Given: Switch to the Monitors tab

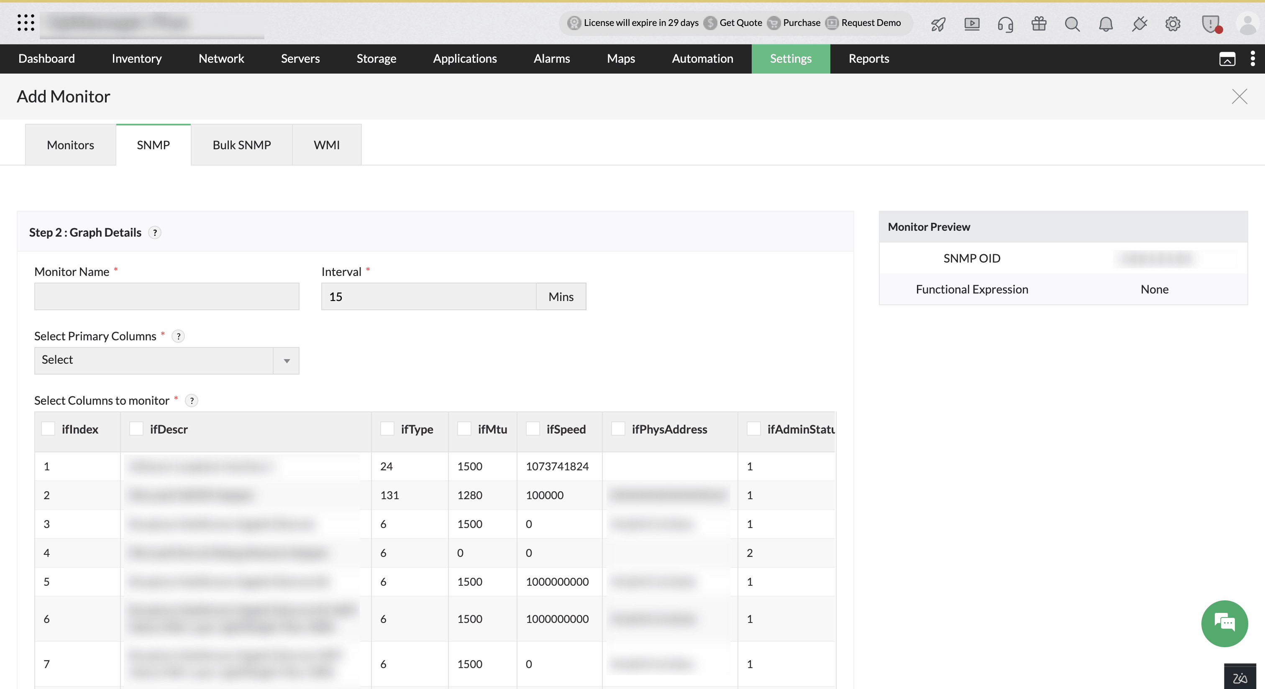Looking at the screenshot, I should (70, 145).
